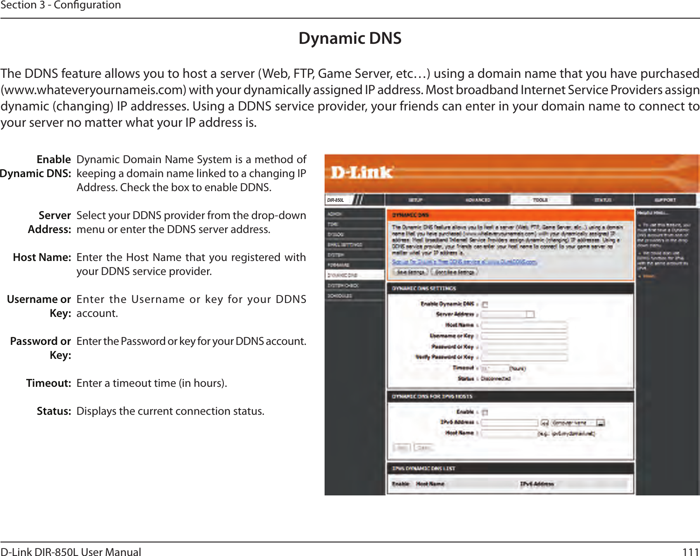The width and height of the screenshot is (700, 556).
Task: Open ADMIN in the left sidebar
Action: click(355, 214)
